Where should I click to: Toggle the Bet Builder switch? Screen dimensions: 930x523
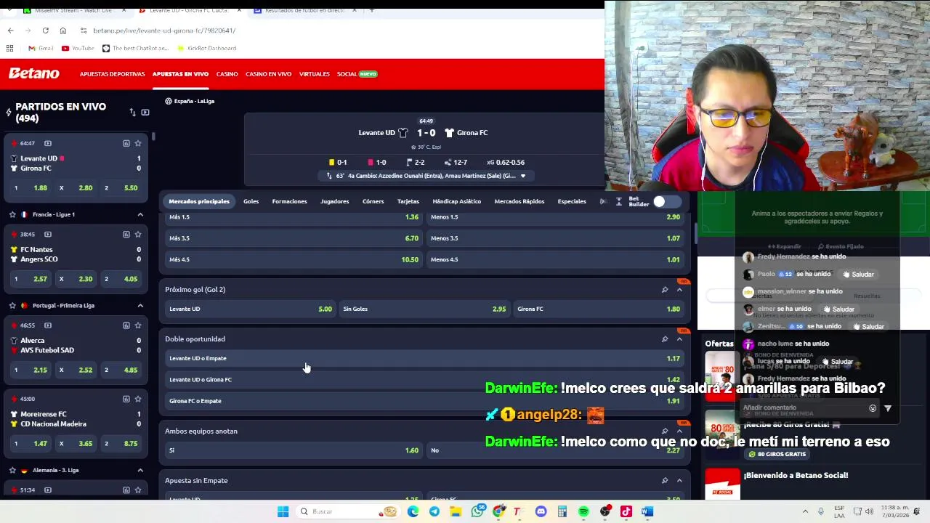coord(666,201)
